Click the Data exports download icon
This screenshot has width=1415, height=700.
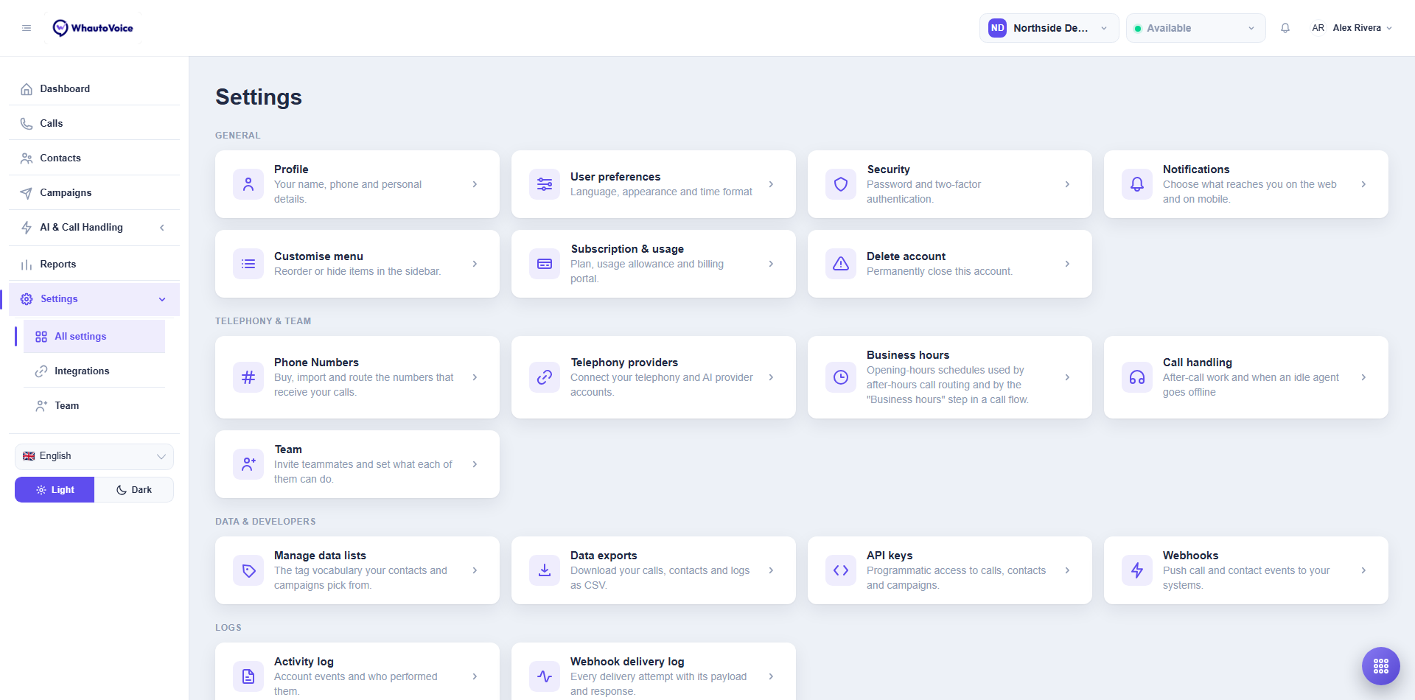(545, 570)
